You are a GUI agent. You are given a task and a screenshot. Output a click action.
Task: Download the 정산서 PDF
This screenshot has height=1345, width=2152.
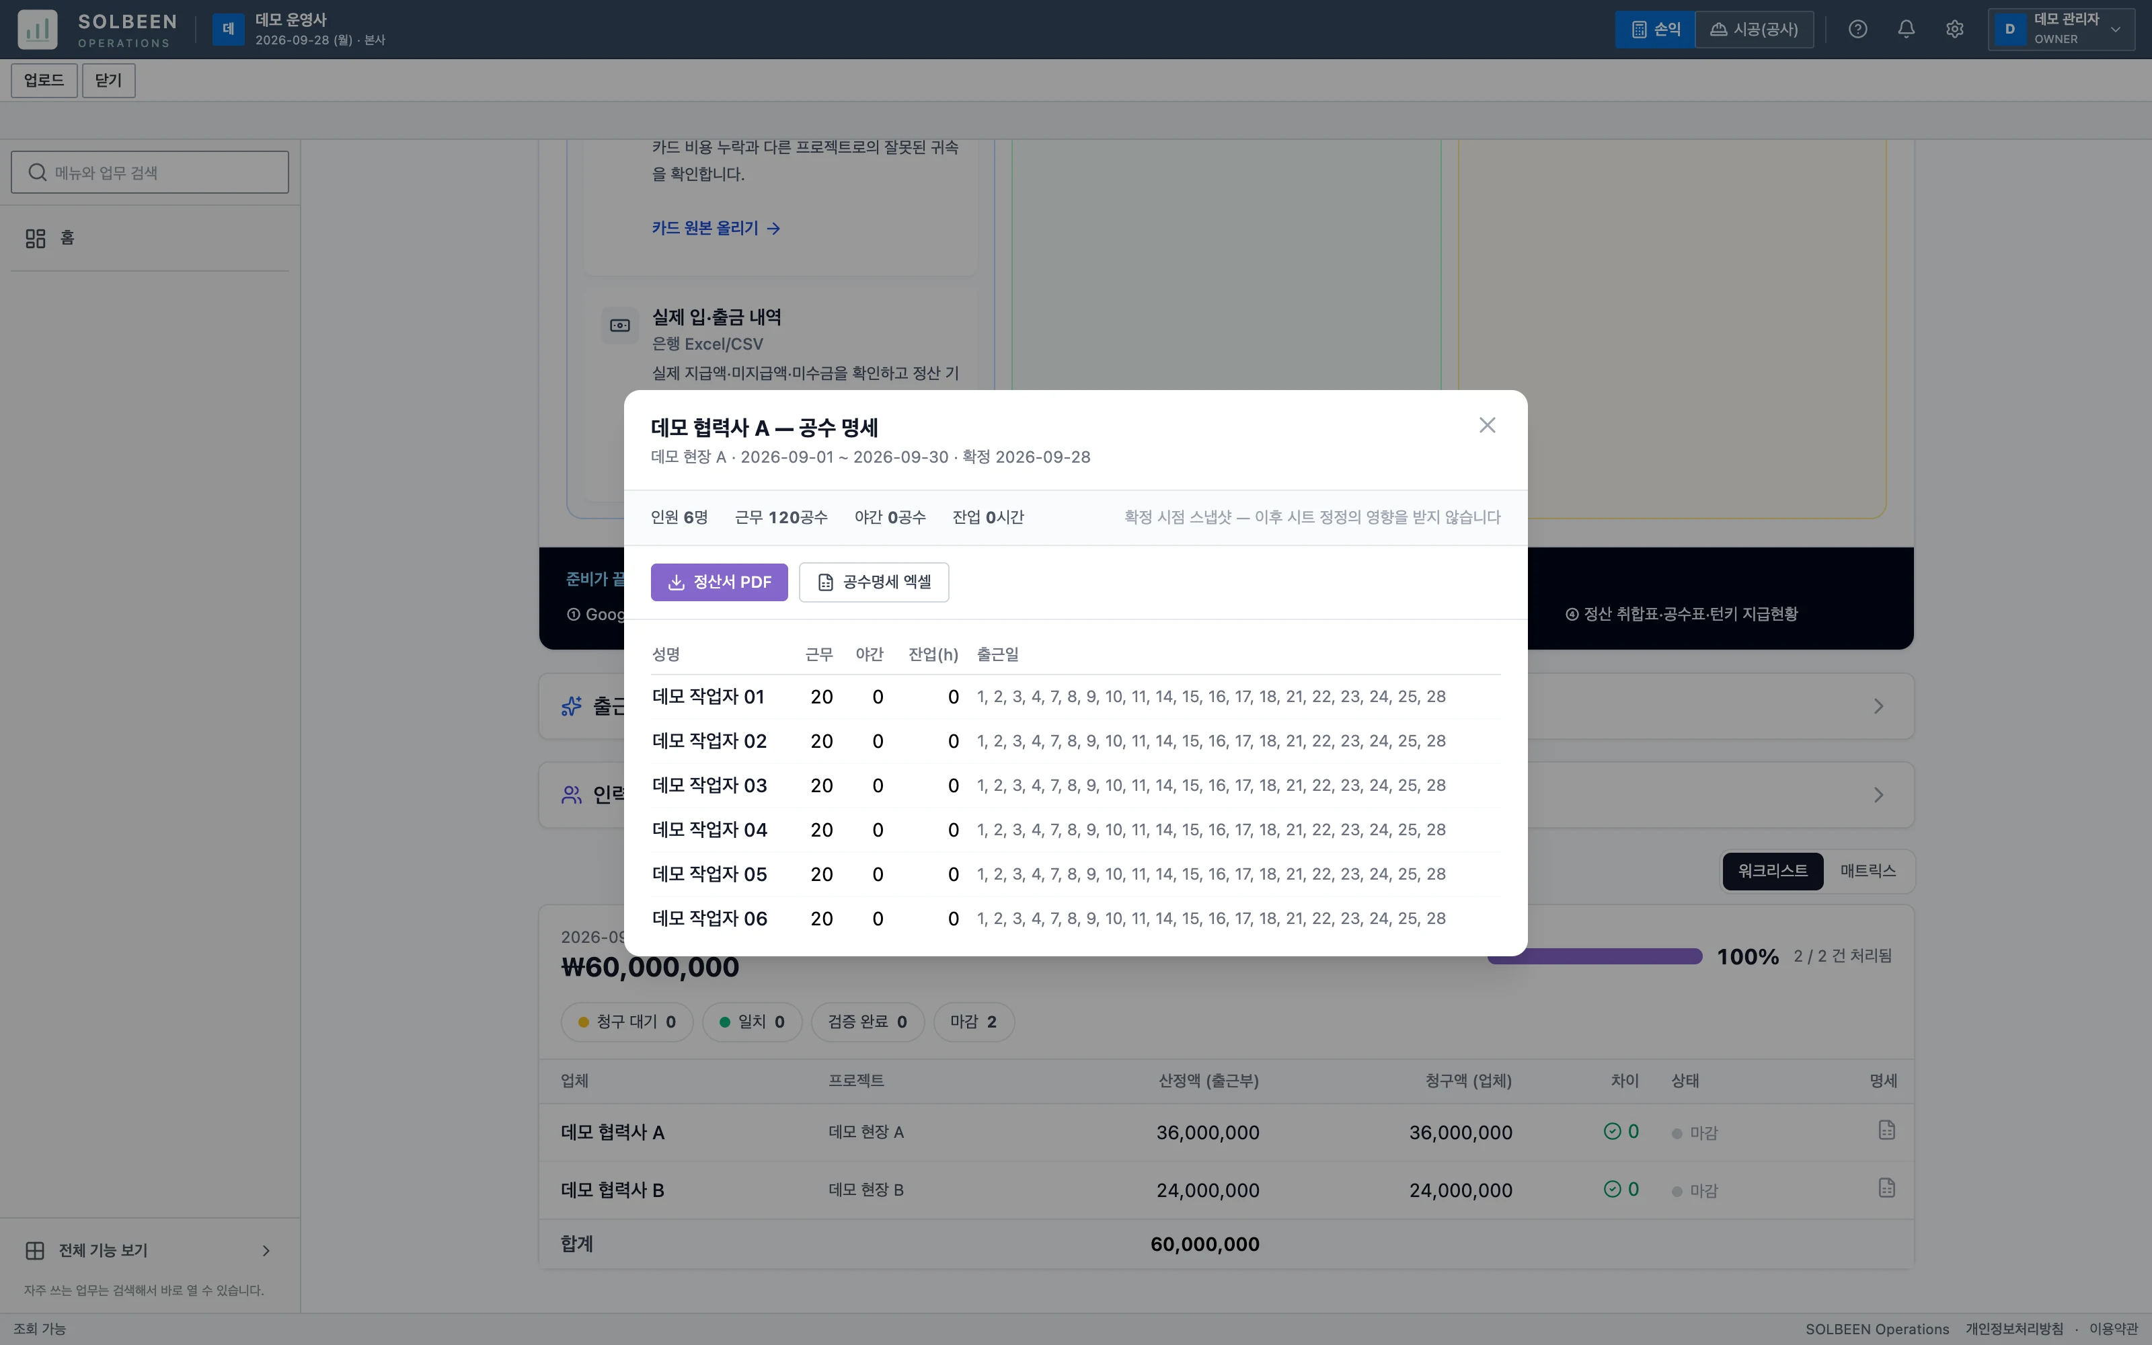718,582
